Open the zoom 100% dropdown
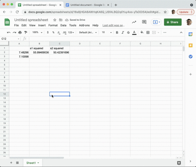Viewport: 196px width, 167px height. coord(37,32)
